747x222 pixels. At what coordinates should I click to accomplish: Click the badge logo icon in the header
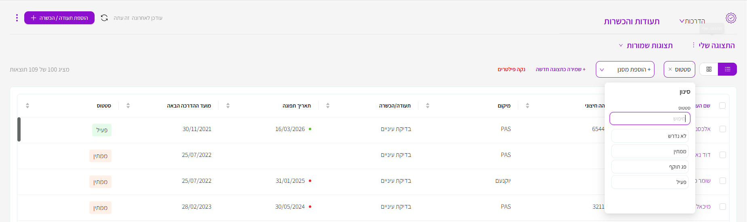pos(731,18)
